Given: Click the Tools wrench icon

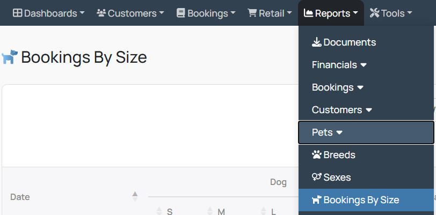Looking at the screenshot, I should click(x=375, y=13).
